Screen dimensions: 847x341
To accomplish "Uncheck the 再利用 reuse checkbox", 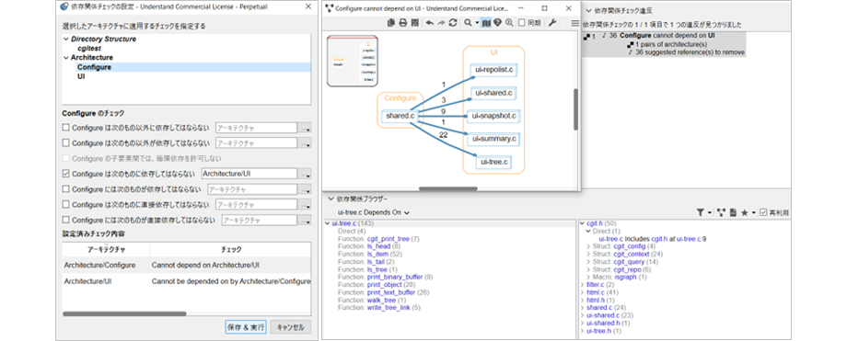I will (x=762, y=213).
